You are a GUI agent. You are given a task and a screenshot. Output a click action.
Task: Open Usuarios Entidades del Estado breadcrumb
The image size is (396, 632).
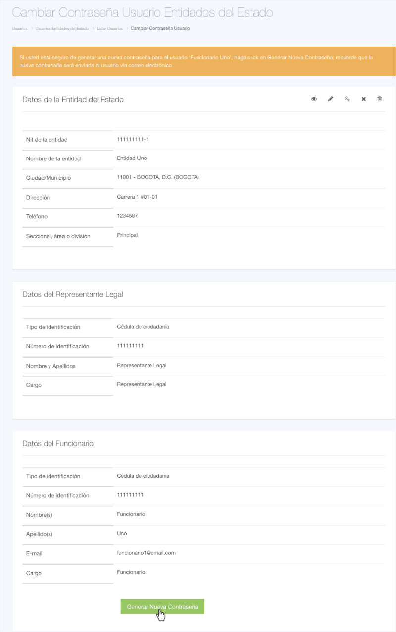(62, 28)
